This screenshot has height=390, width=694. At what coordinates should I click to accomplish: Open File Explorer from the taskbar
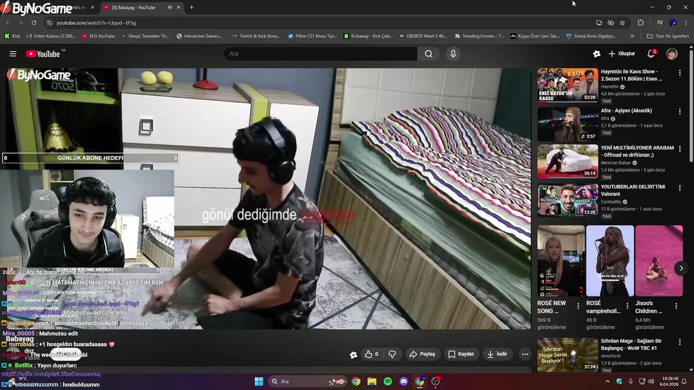pos(371,381)
